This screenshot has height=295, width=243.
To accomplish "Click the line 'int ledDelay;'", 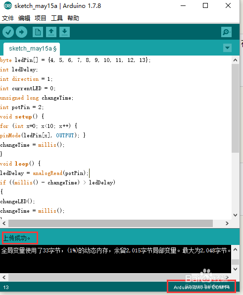I will click(x=19, y=69).
